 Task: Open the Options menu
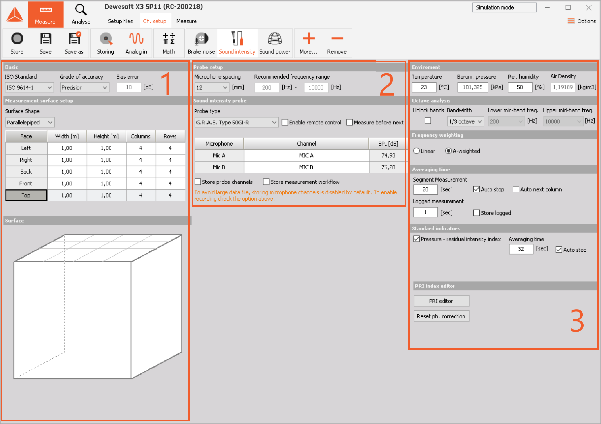tap(582, 21)
